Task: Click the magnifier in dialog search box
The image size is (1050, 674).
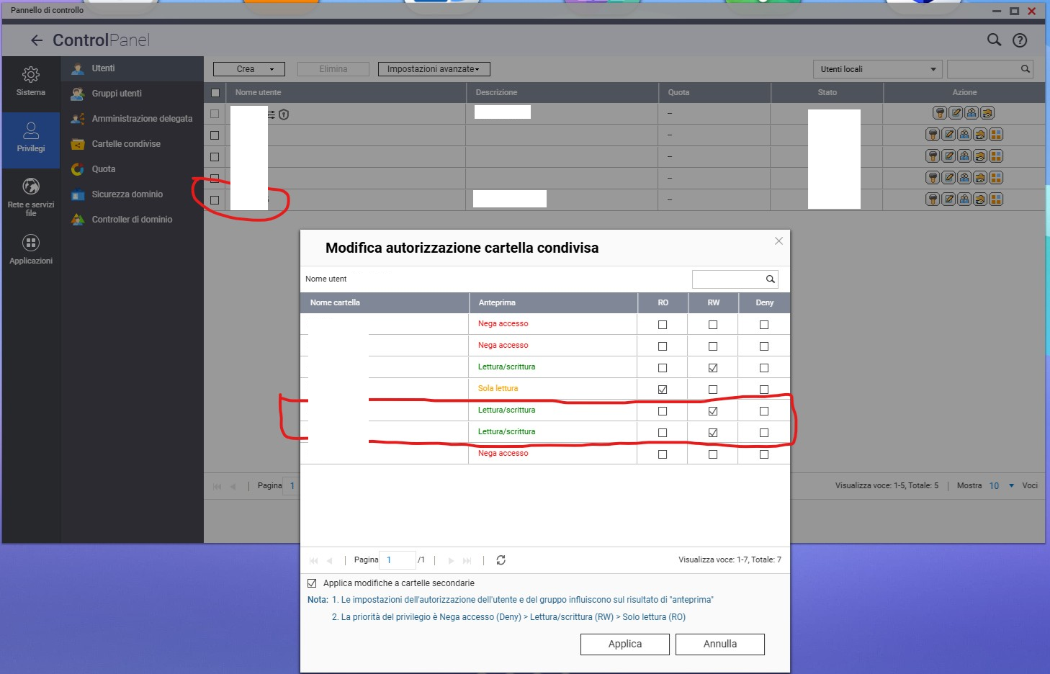Action: point(770,279)
